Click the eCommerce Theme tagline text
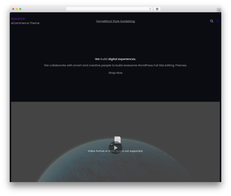The image size is (231, 196). click(25, 23)
